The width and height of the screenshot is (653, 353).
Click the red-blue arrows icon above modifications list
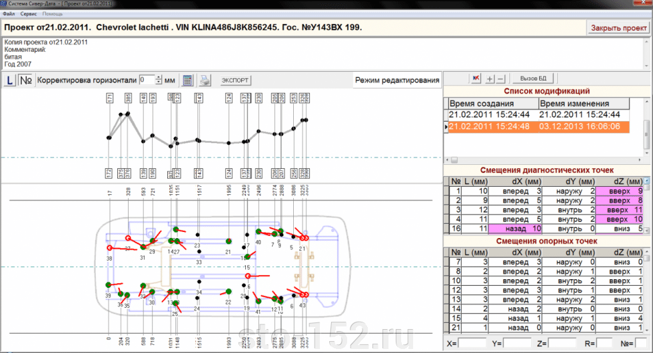pos(475,78)
